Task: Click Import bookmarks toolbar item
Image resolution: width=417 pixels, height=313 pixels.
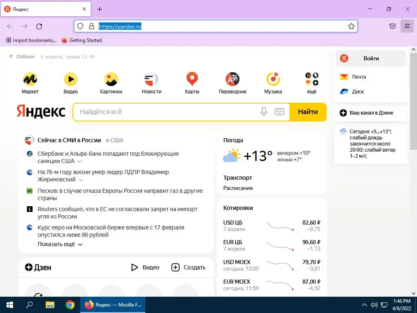Action: pos(31,40)
